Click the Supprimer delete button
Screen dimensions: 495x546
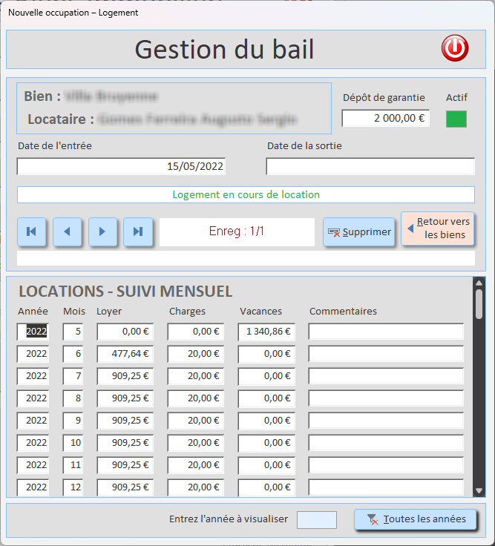point(359,231)
